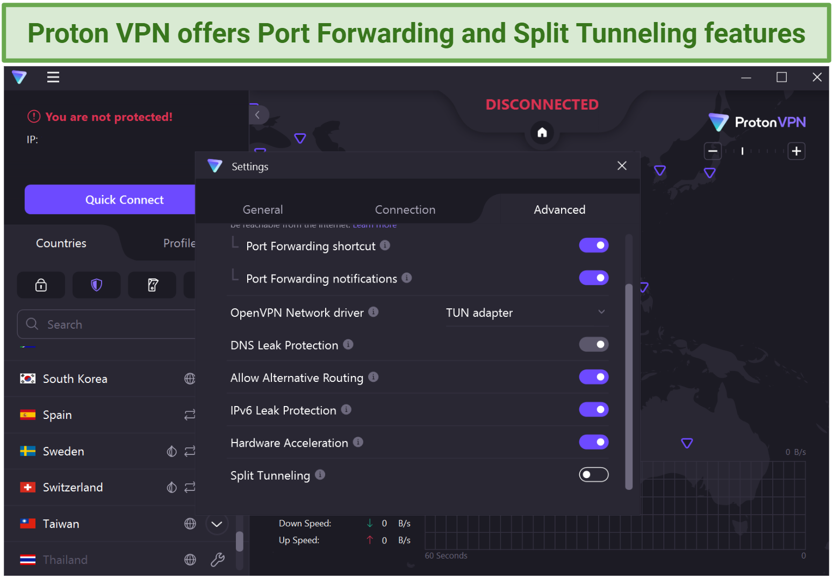The height and width of the screenshot is (579, 833).
Task: Close the Settings dialog
Action: 622,165
